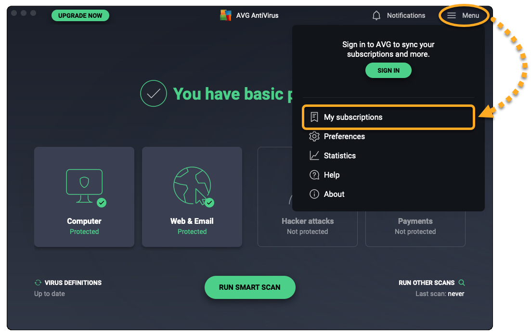531x336 pixels.
Task: Start scan with Run Smart Scan button
Action: pyautogui.click(x=249, y=287)
